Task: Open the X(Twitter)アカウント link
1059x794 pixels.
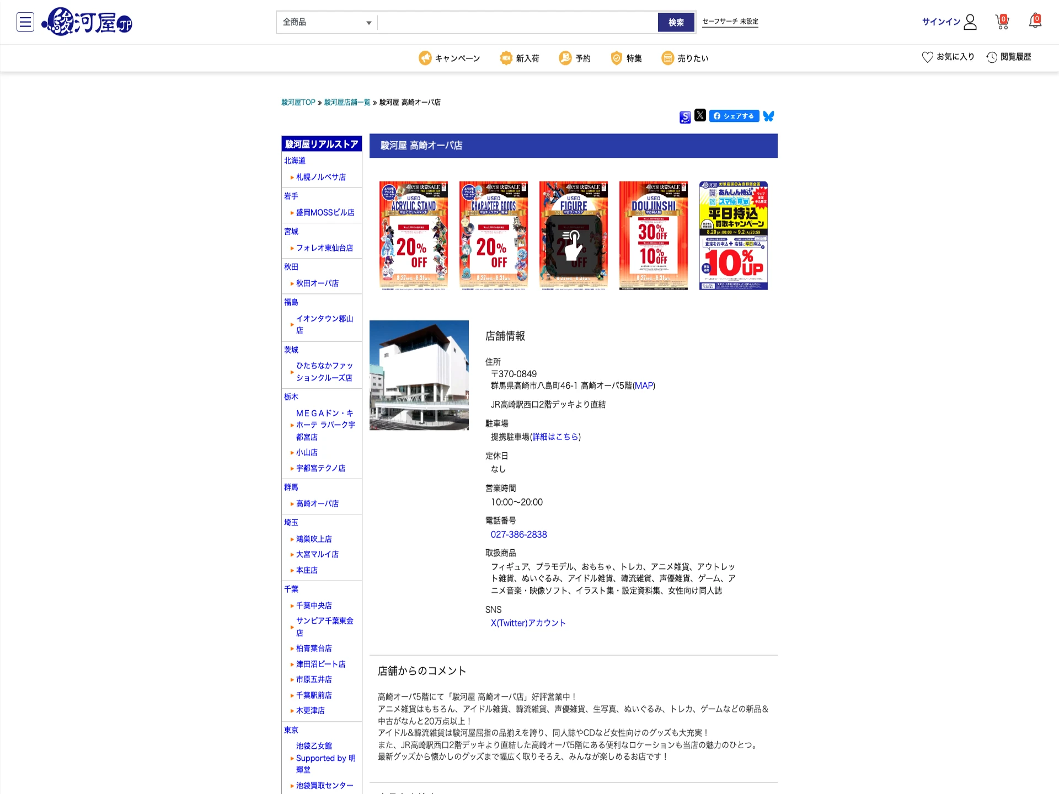Action: (x=528, y=623)
